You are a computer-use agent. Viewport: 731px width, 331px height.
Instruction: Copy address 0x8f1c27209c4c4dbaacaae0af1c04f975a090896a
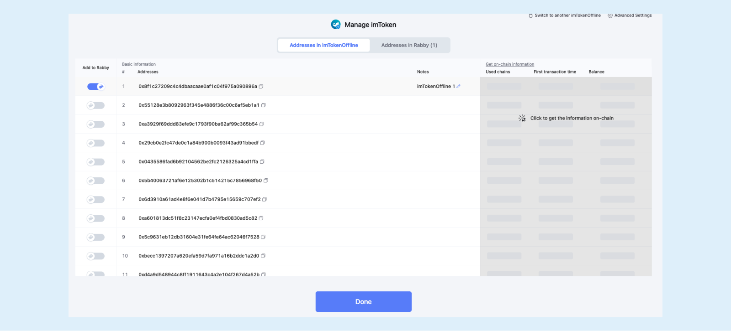tap(261, 86)
